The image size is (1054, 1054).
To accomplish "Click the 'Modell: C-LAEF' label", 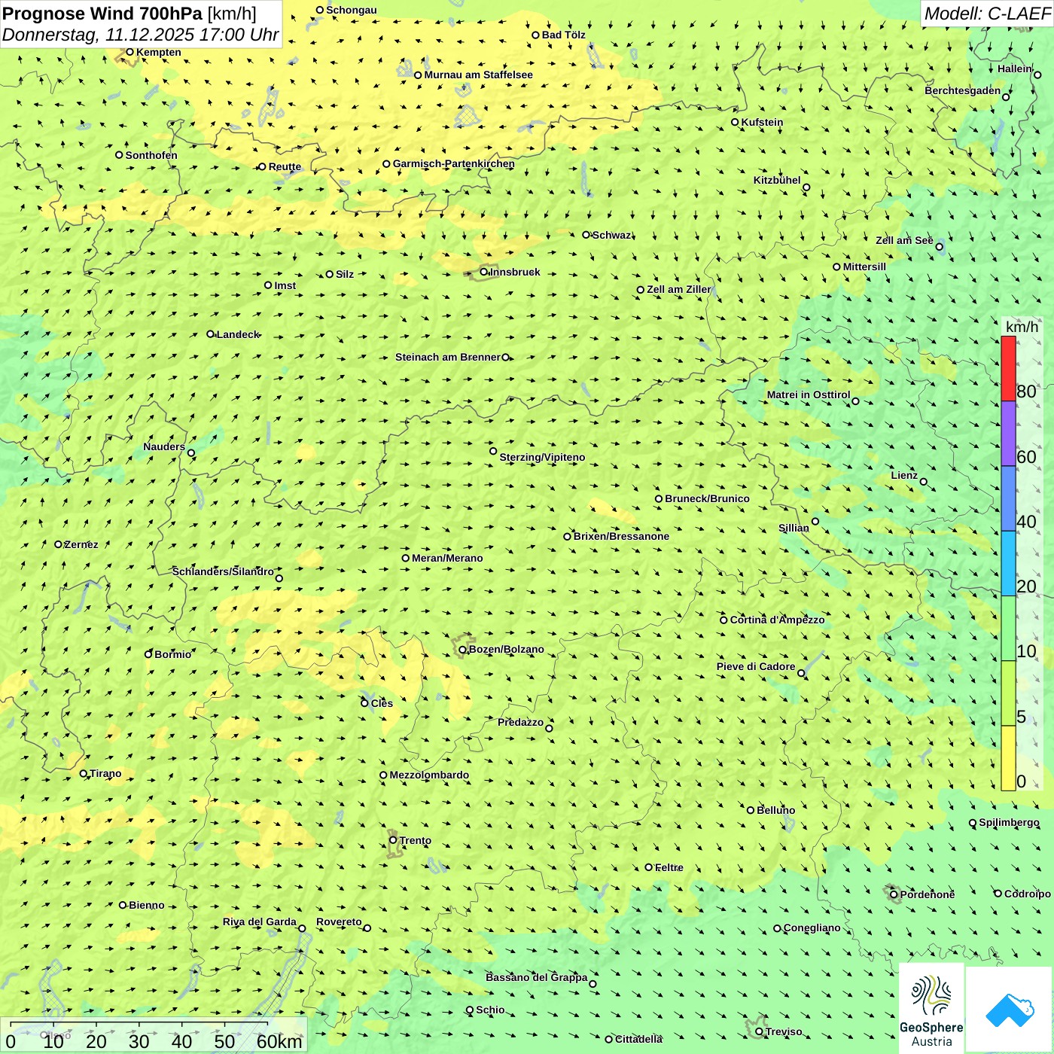I will [987, 14].
